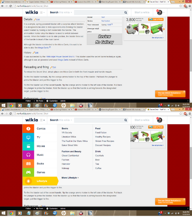Open Dessert Recipes link

click(x=103, y=145)
